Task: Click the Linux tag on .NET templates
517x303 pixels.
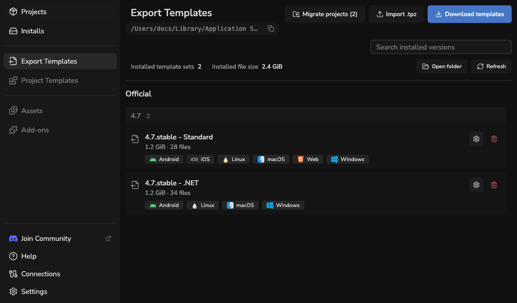Action: coord(203,206)
